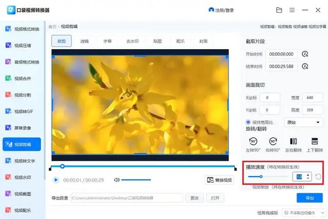Toggle the 保持宽高比 radio button
Screen dimensions: 328x219
coord(248,122)
